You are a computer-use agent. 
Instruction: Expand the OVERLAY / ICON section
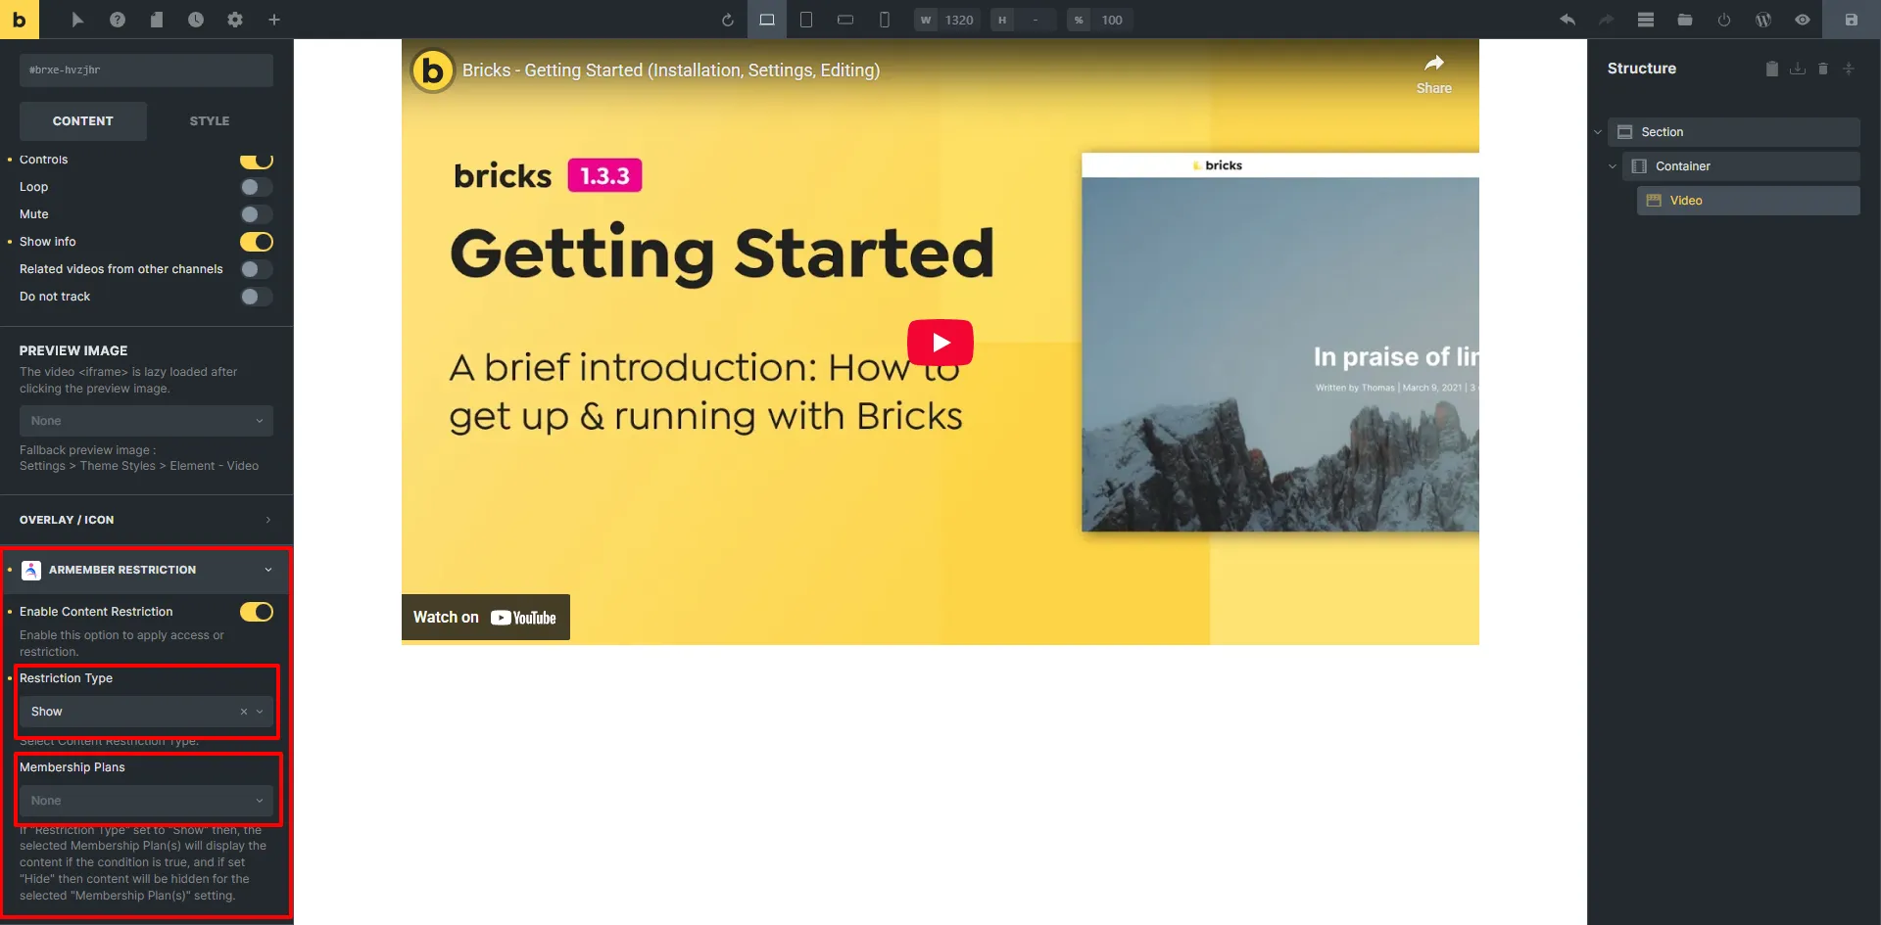(x=146, y=520)
